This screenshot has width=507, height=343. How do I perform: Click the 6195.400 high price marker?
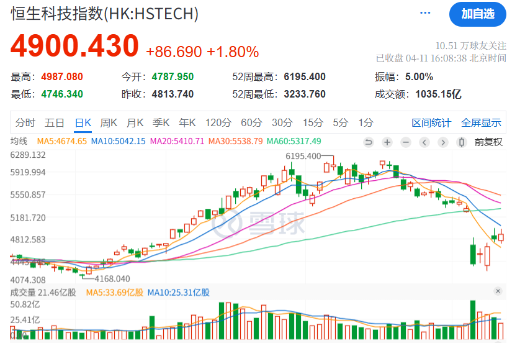303,156
